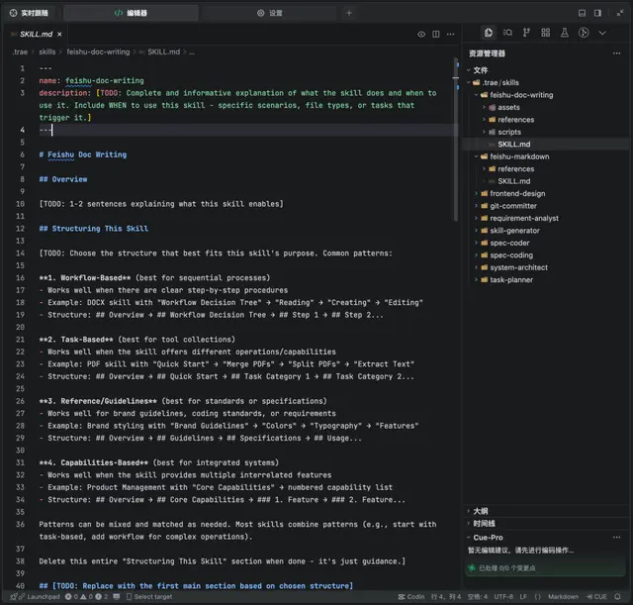Close the SKILL.md editor tab

[x=59, y=35]
